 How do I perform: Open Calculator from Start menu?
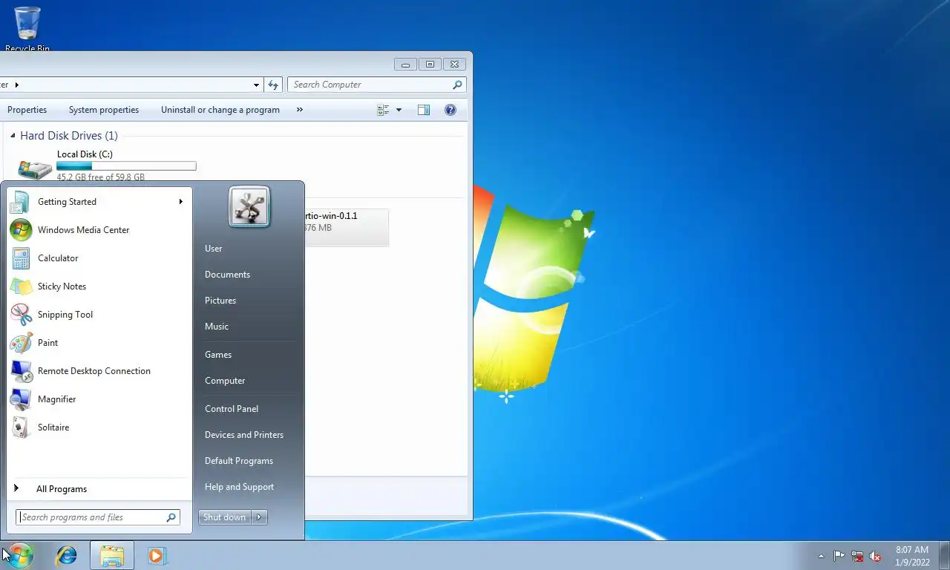click(x=99, y=258)
